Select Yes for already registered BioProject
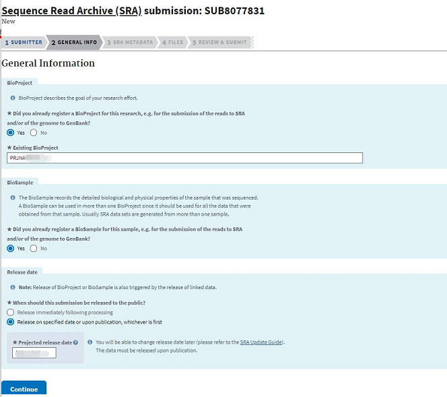Image resolution: width=447 pixels, height=397 pixels. tap(11, 133)
